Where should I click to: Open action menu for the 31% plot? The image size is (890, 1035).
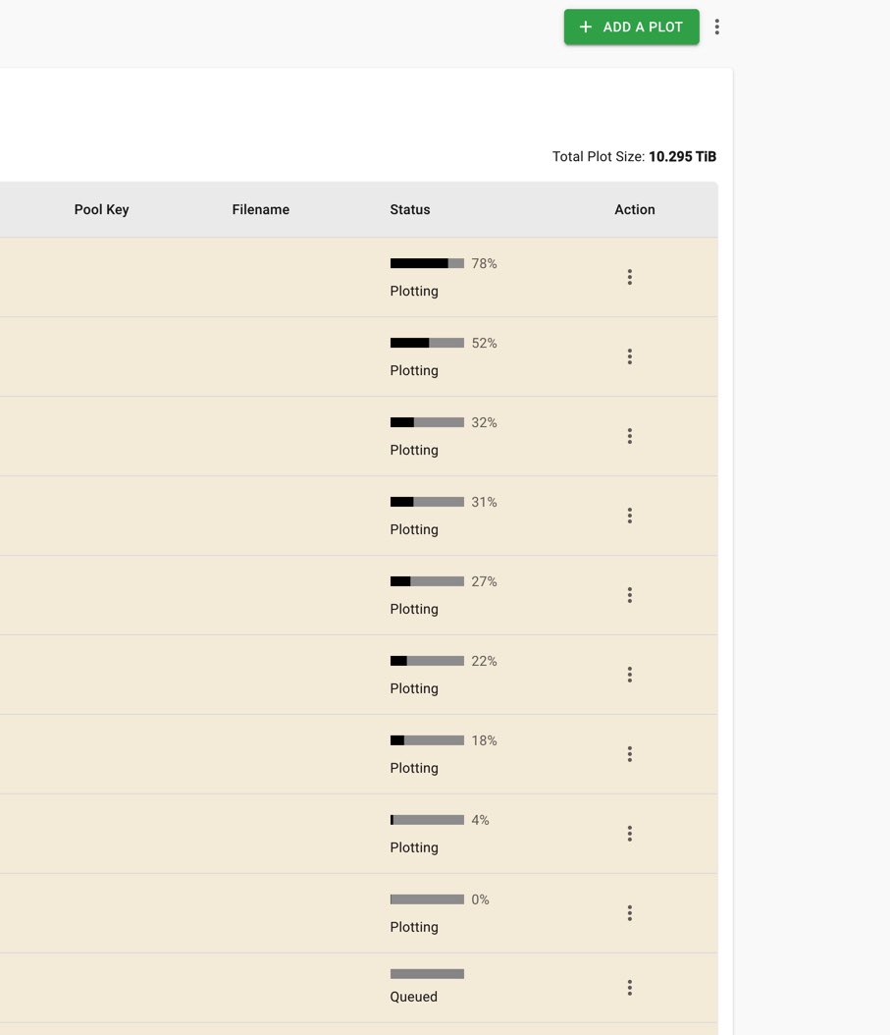coord(630,516)
